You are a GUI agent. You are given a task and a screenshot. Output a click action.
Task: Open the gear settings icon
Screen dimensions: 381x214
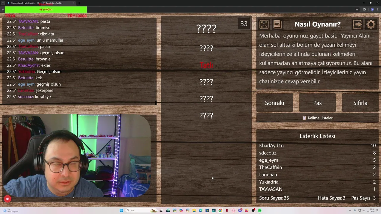(371, 24)
